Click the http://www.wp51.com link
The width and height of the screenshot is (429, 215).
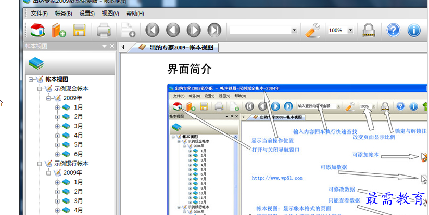(277, 178)
